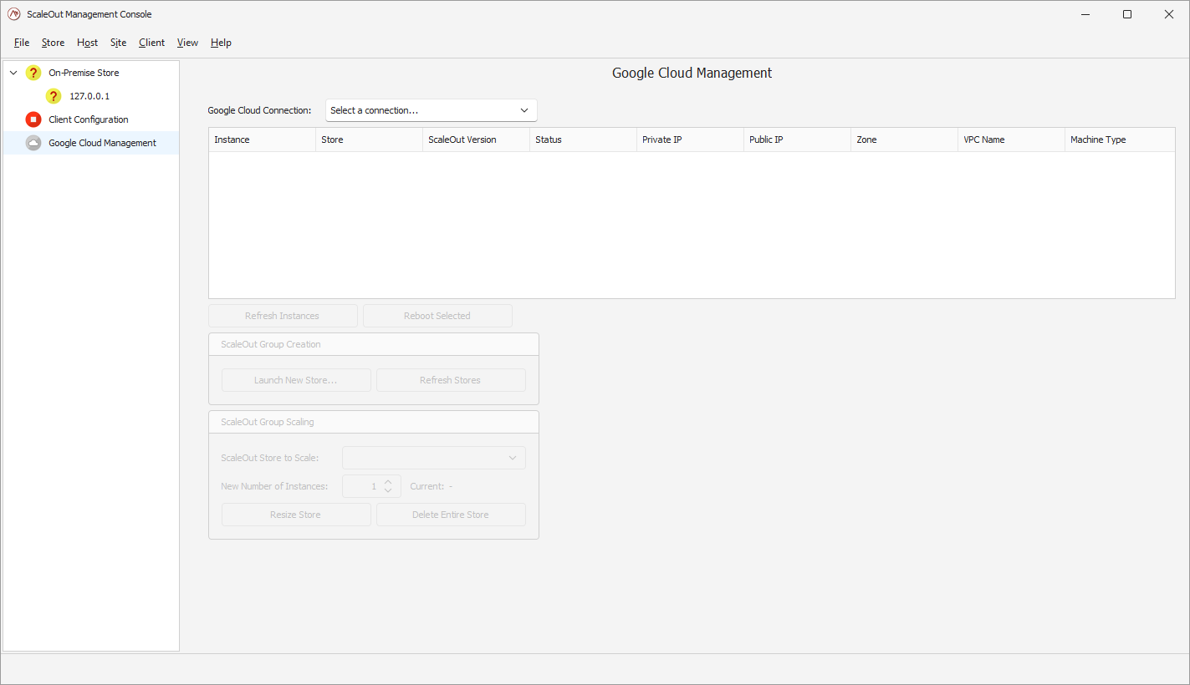1190x685 pixels.
Task: Click the Delete Entire Store button
Action: pyautogui.click(x=451, y=515)
